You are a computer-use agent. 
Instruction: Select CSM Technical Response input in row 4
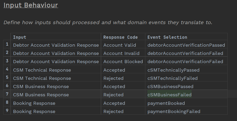42,70
